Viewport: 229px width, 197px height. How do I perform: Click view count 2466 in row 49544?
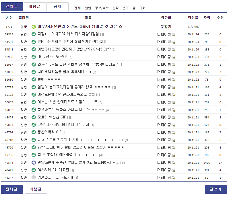click(207, 163)
